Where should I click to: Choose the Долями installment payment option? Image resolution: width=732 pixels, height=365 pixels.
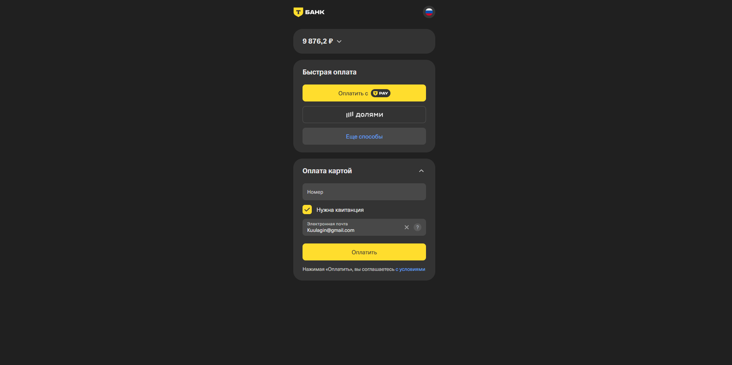point(364,115)
